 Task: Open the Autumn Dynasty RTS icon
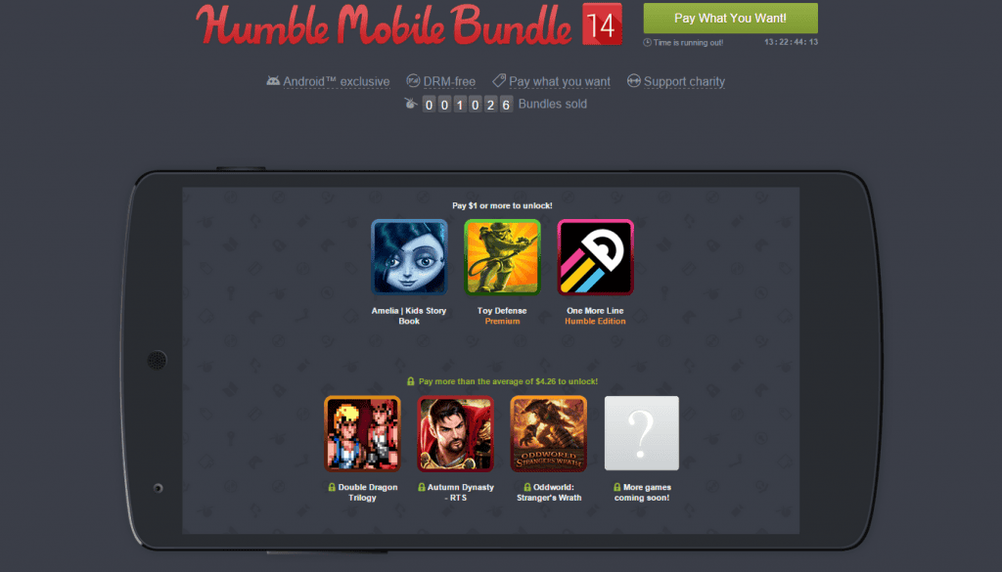[x=456, y=433]
